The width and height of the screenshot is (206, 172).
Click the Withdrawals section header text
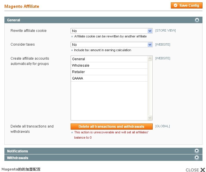pyautogui.click(x=18, y=158)
